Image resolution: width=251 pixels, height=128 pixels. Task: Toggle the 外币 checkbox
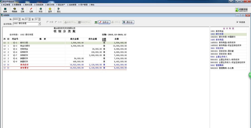point(56,22)
